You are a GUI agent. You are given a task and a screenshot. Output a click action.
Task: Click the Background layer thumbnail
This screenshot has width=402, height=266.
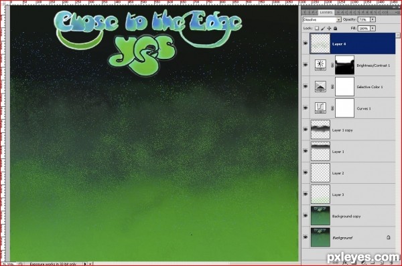[x=320, y=237]
